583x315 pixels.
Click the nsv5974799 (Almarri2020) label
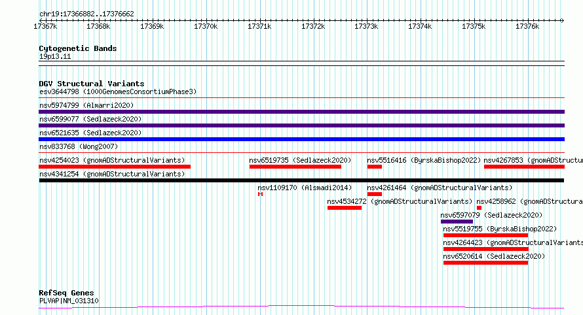tap(86, 105)
